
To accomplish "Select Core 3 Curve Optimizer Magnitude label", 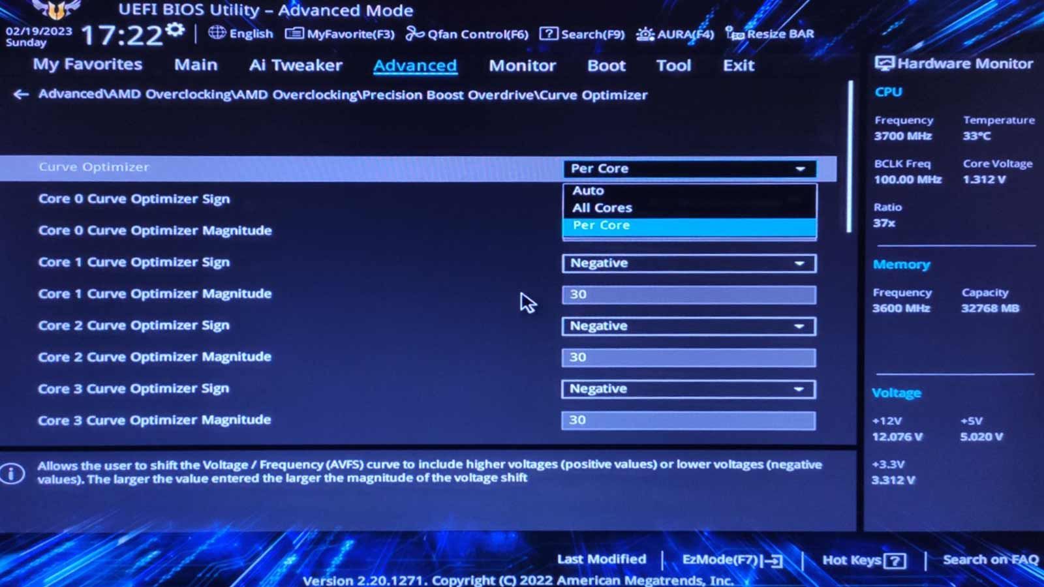I will coord(154,420).
